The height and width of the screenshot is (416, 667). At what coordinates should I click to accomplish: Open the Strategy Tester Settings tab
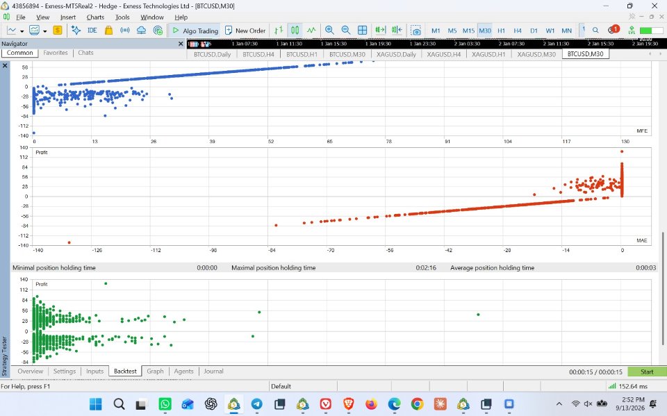64,372
